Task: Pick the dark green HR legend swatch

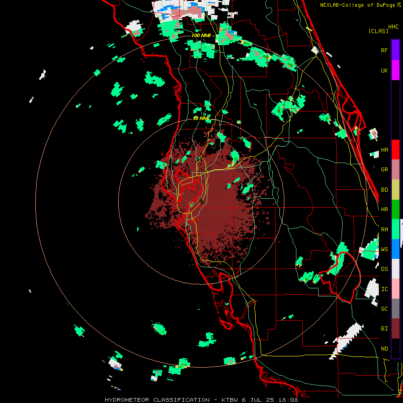Action: pyautogui.click(x=395, y=209)
